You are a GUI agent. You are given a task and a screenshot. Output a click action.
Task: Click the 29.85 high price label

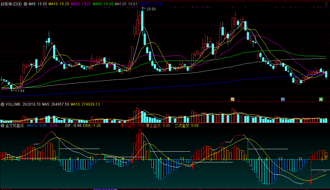[x=151, y=9]
